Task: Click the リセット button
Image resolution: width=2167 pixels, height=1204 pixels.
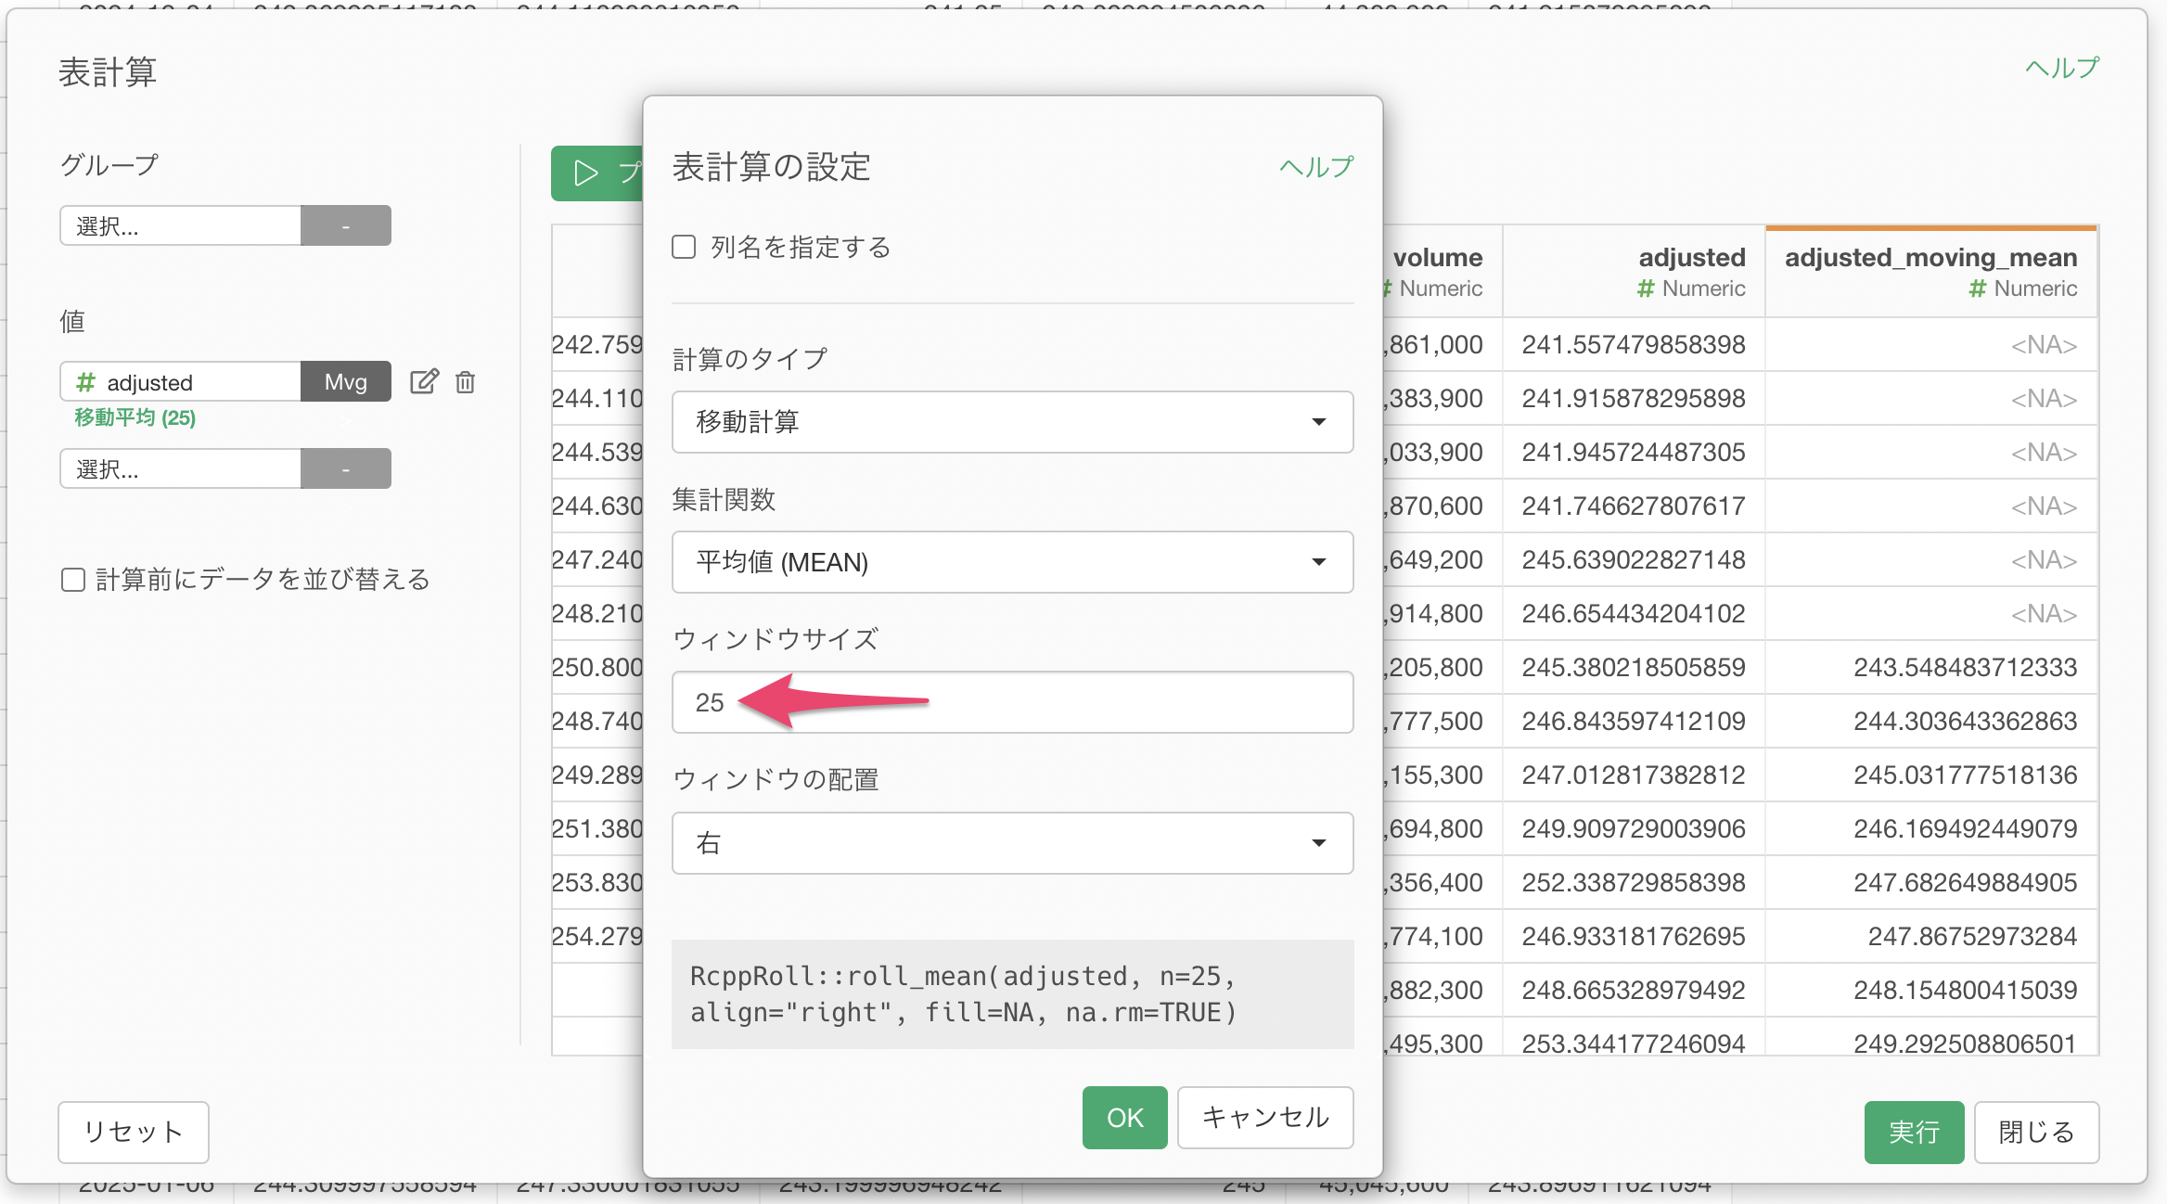Action: (133, 1132)
